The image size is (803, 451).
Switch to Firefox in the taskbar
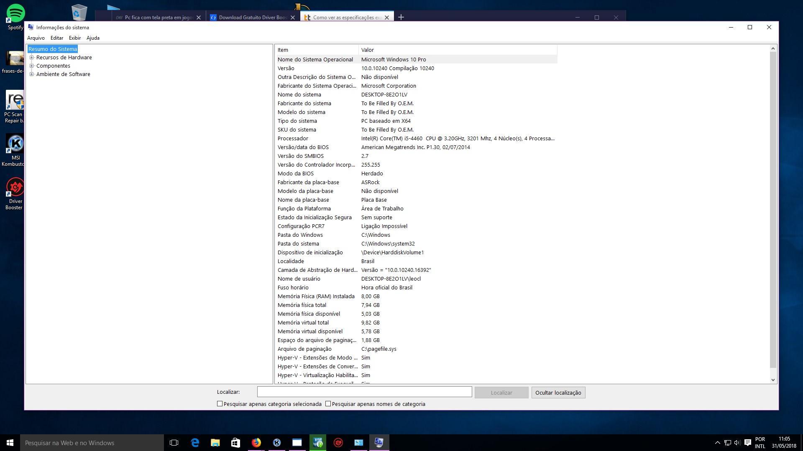(x=256, y=443)
